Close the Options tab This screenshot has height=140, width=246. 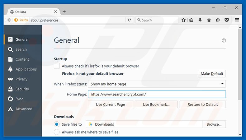[x=55, y=12]
